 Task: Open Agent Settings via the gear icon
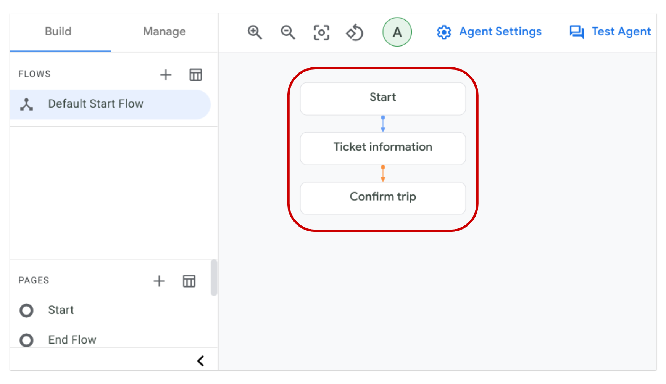click(x=444, y=32)
